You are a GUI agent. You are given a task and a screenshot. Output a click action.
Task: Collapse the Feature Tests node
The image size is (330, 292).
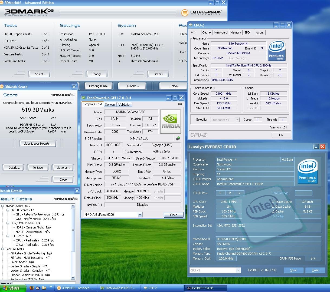pyautogui.click(x=2, y=249)
